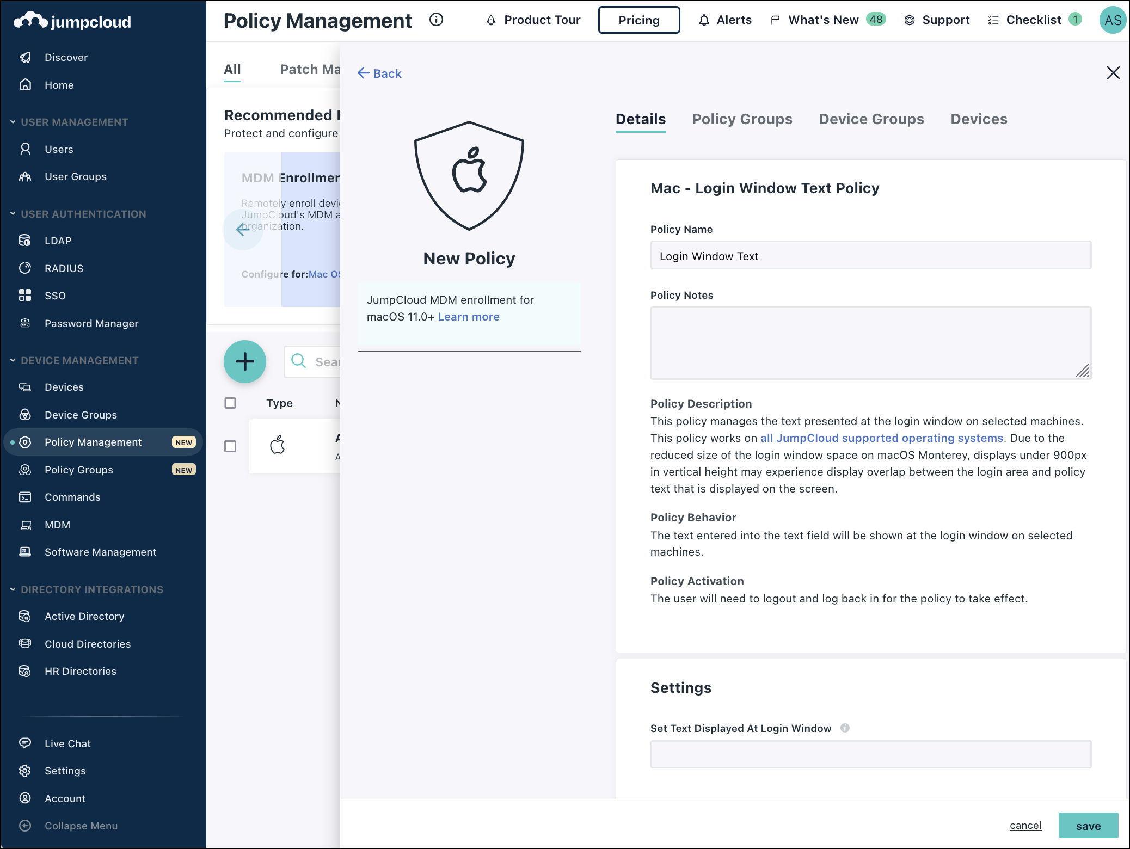Click the Policy Name input field
The height and width of the screenshot is (849, 1130).
(x=870, y=255)
